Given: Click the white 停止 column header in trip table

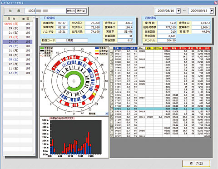Looking at the screenshot, I should (141, 48).
